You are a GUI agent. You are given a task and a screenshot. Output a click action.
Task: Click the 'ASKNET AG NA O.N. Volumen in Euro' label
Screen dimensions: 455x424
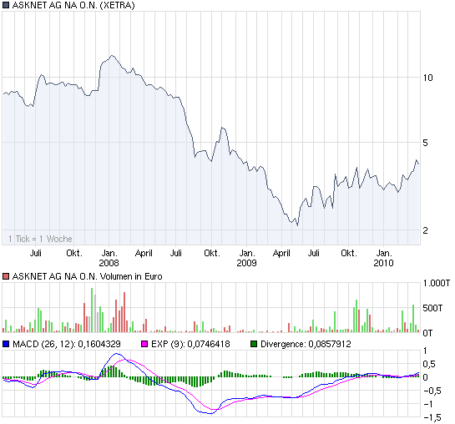(87, 276)
